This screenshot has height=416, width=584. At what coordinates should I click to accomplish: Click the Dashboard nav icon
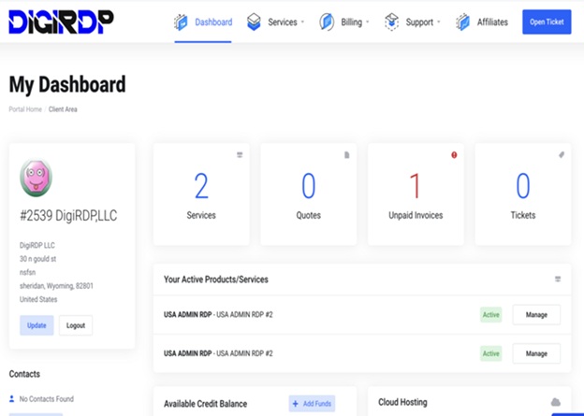[x=181, y=22]
